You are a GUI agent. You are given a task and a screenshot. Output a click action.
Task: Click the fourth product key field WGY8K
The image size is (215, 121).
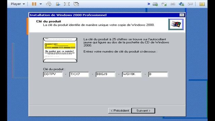[x=132, y=74]
